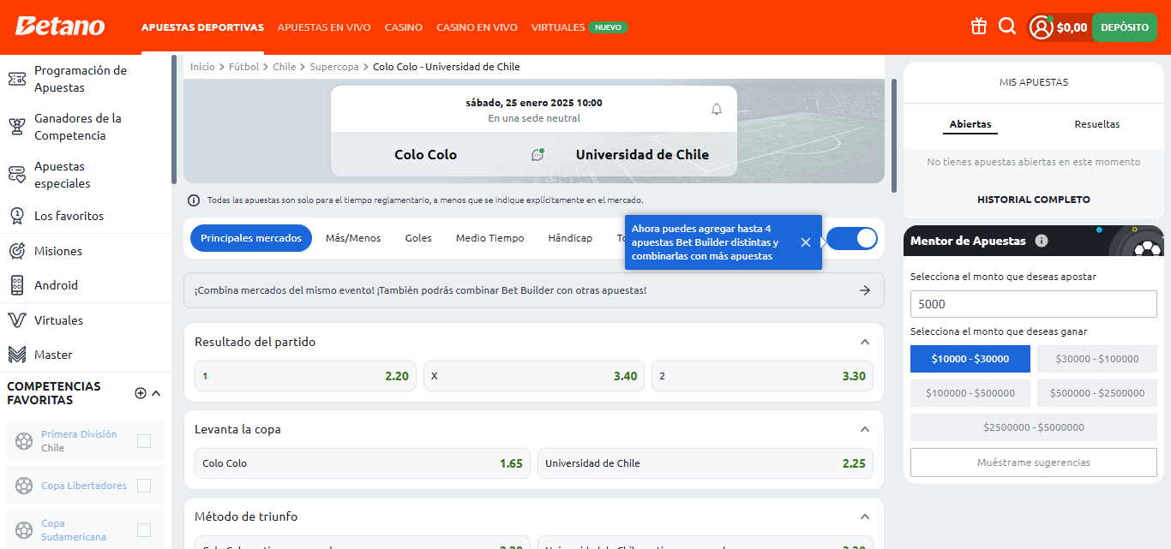Viewport: 1171px width, 549px height.
Task: Click the Apuestas especiales icon
Action: [16, 175]
